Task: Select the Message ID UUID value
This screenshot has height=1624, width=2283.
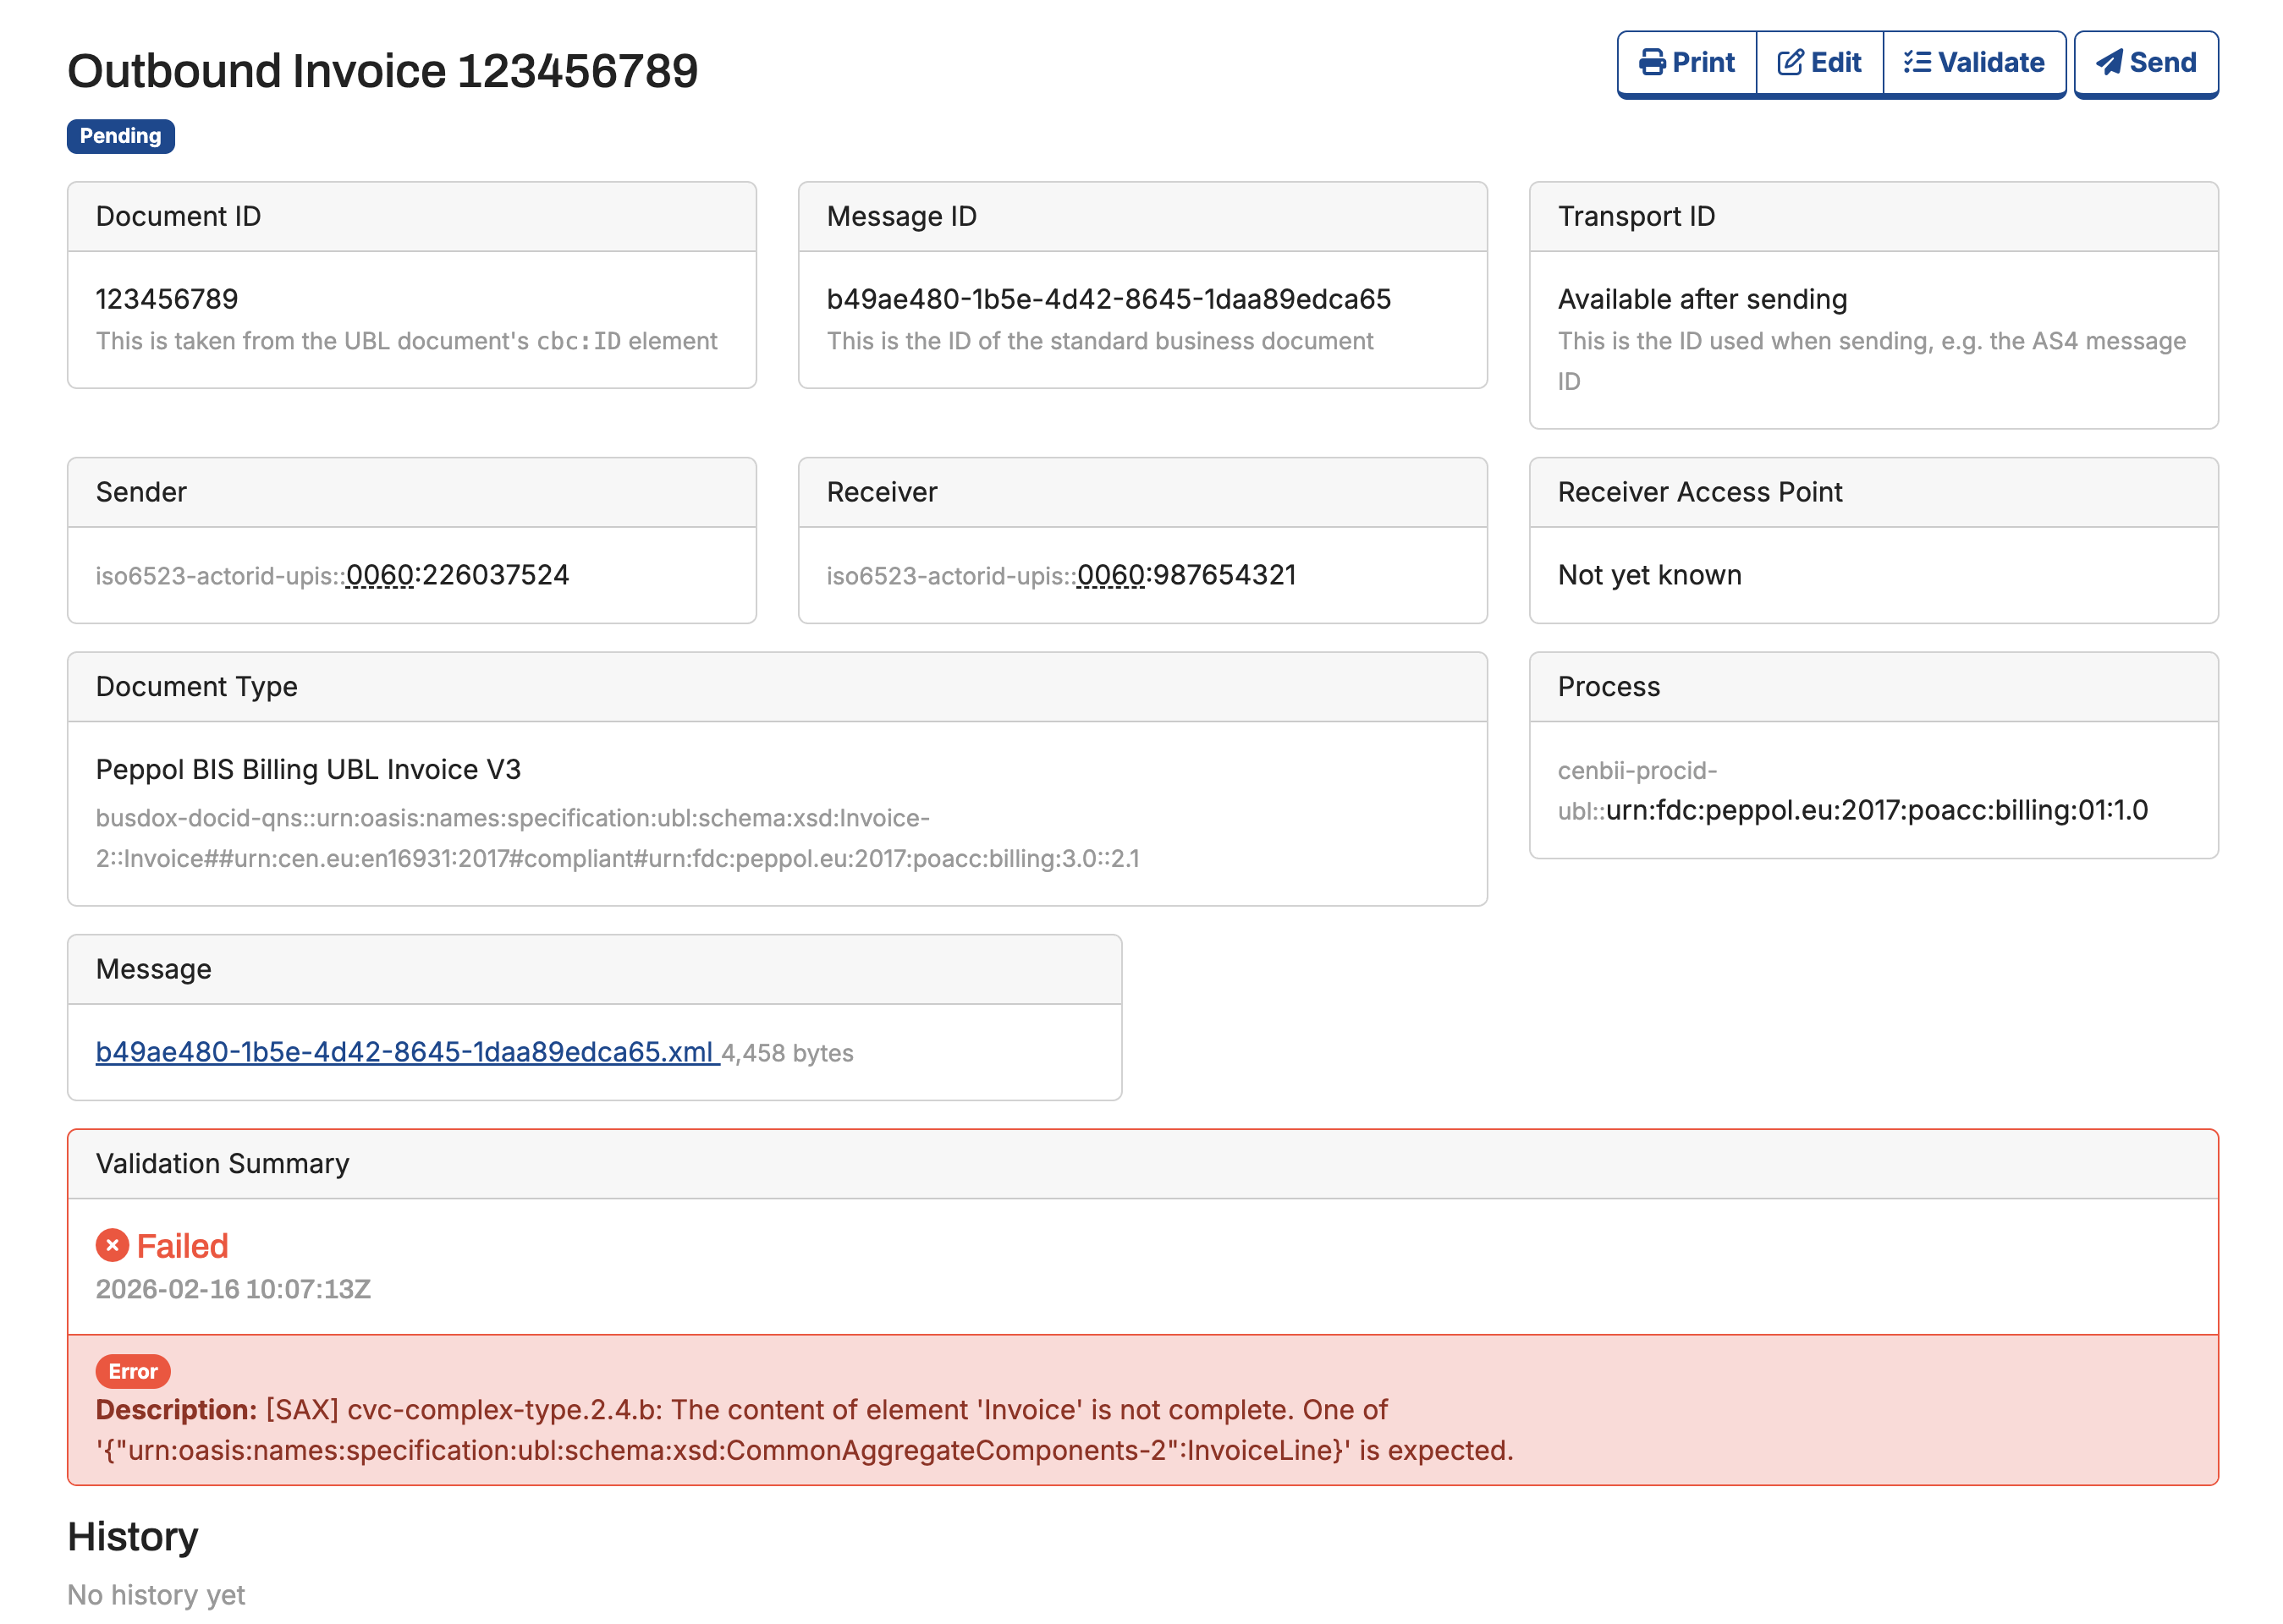Action: (1108, 299)
